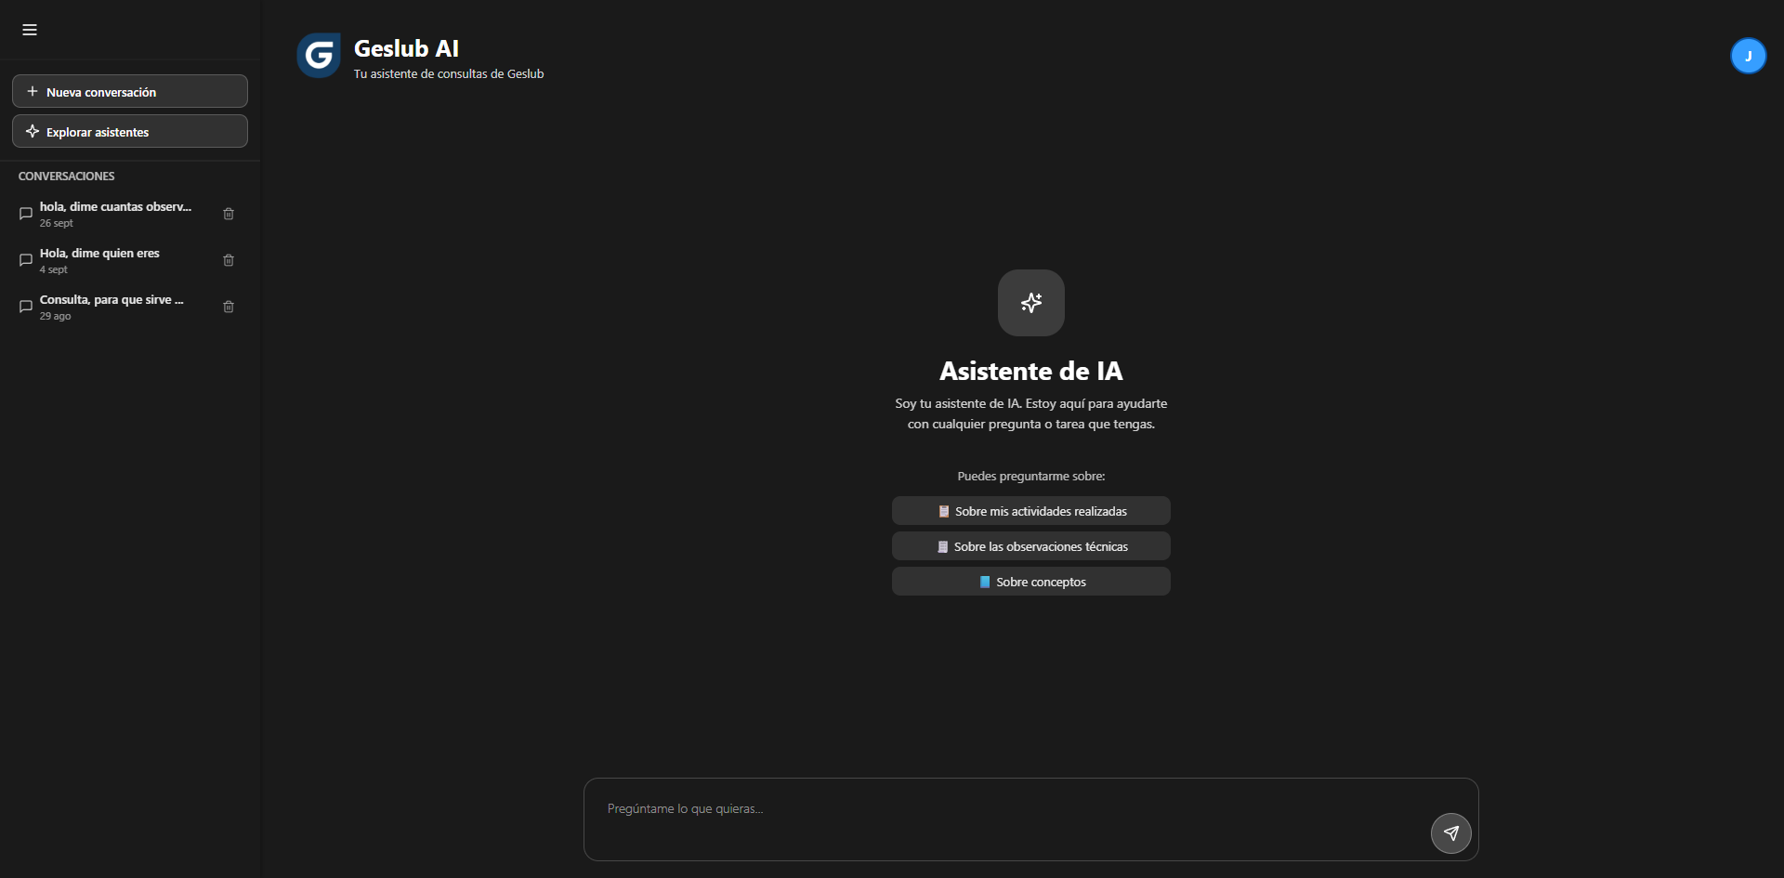Open Explorar asistentes

[x=130, y=132]
